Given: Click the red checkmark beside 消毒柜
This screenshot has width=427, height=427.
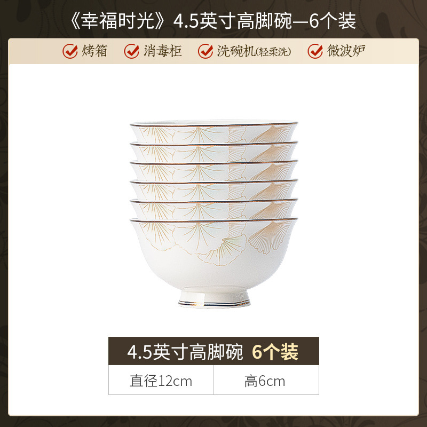Looking at the screenshot, I should coord(132,51).
